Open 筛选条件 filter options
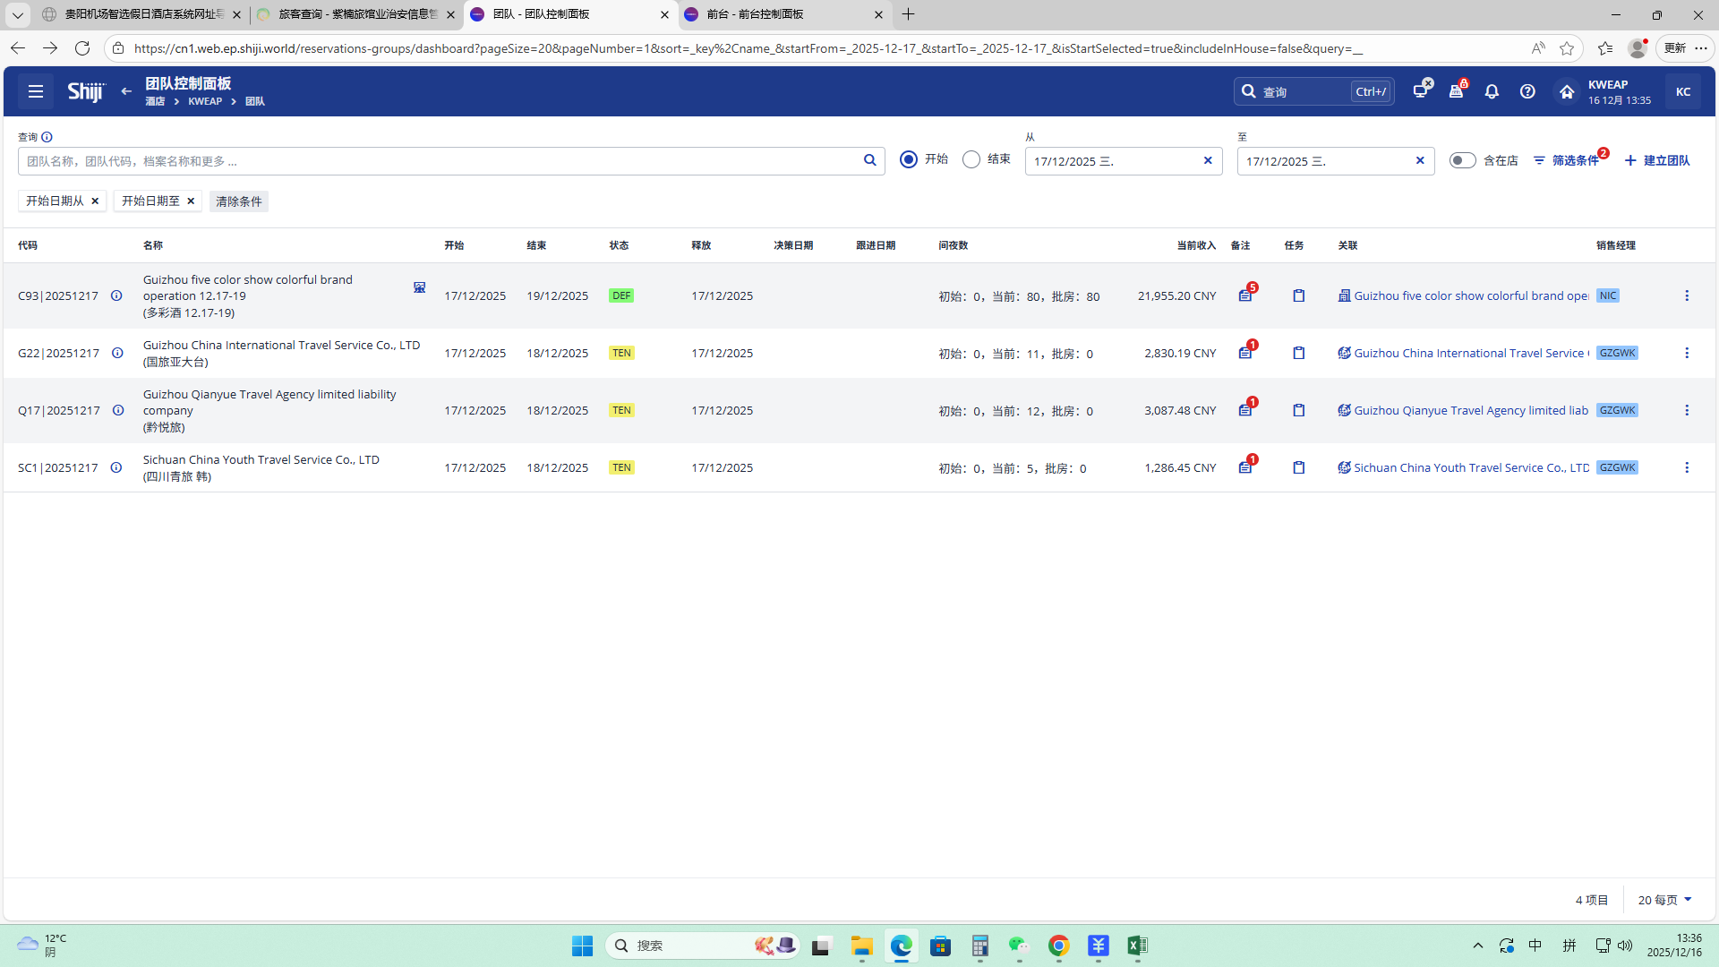The image size is (1719, 967). point(1567,160)
